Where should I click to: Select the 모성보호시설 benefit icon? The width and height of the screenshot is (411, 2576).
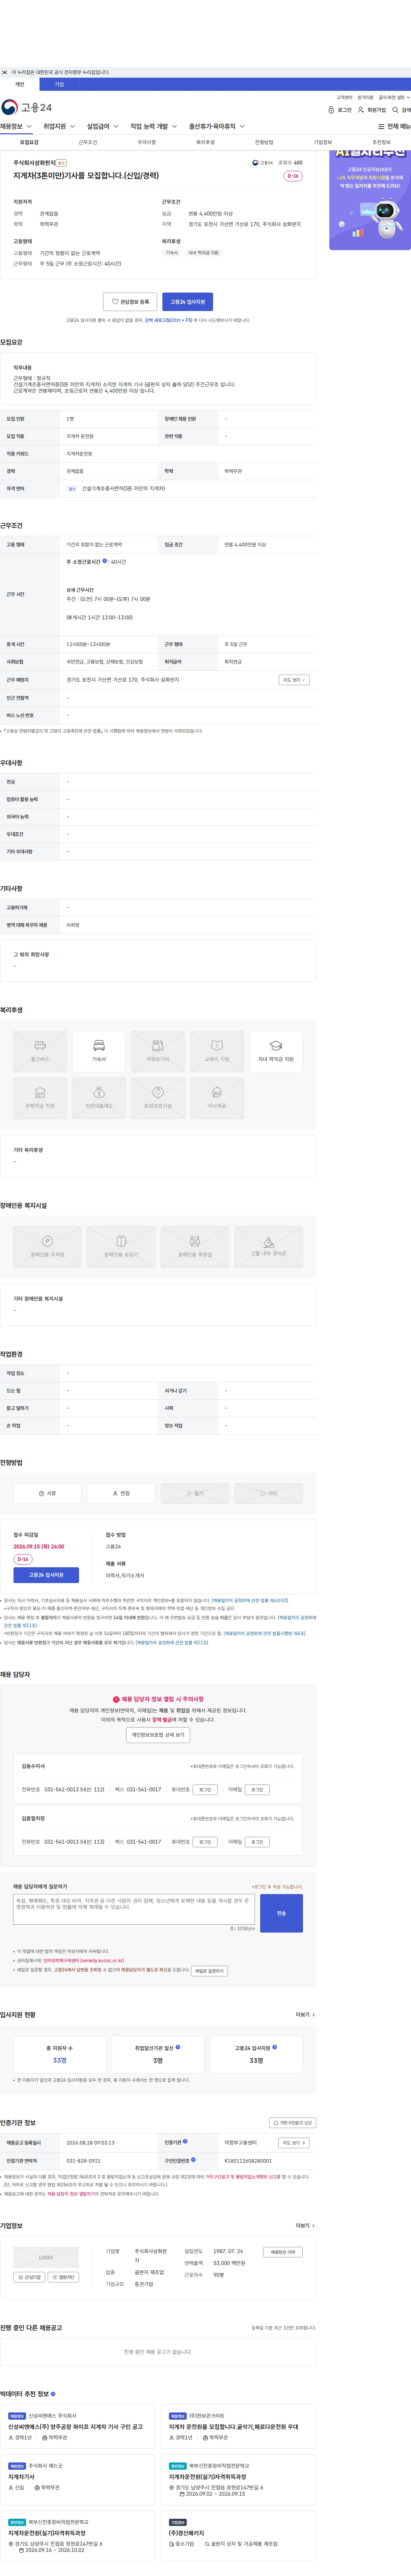click(x=158, y=1098)
